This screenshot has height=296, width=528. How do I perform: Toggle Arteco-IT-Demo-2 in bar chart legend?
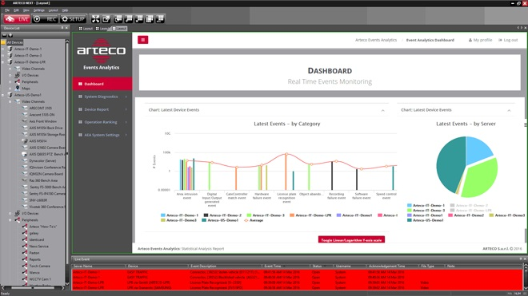[x=222, y=215]
